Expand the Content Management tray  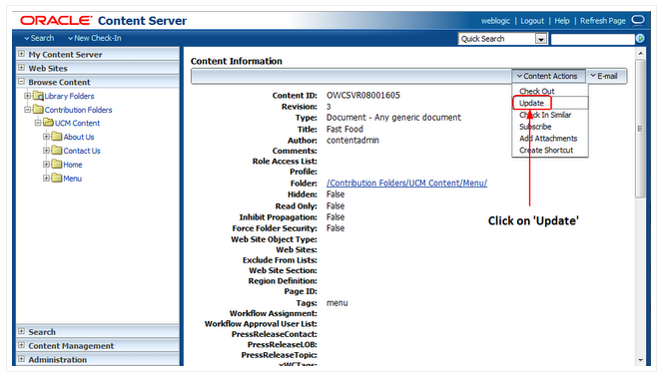pyautogui.click(x=21, y=345)
